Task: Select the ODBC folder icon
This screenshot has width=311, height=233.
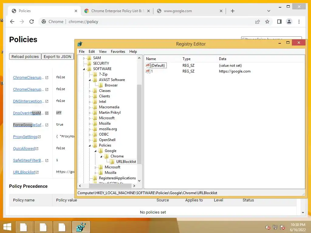Action: pos(95,134)
